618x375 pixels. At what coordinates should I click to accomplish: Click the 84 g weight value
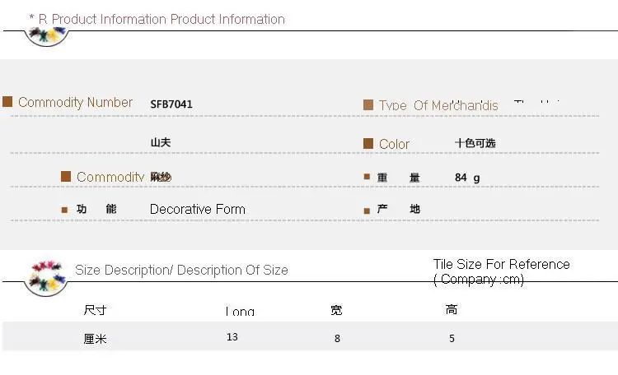[x=467, y=178]
